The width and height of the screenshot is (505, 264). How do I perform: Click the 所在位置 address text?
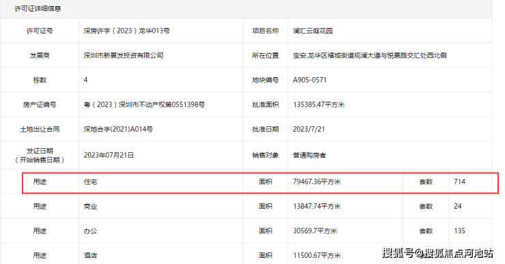pos(369,55)
